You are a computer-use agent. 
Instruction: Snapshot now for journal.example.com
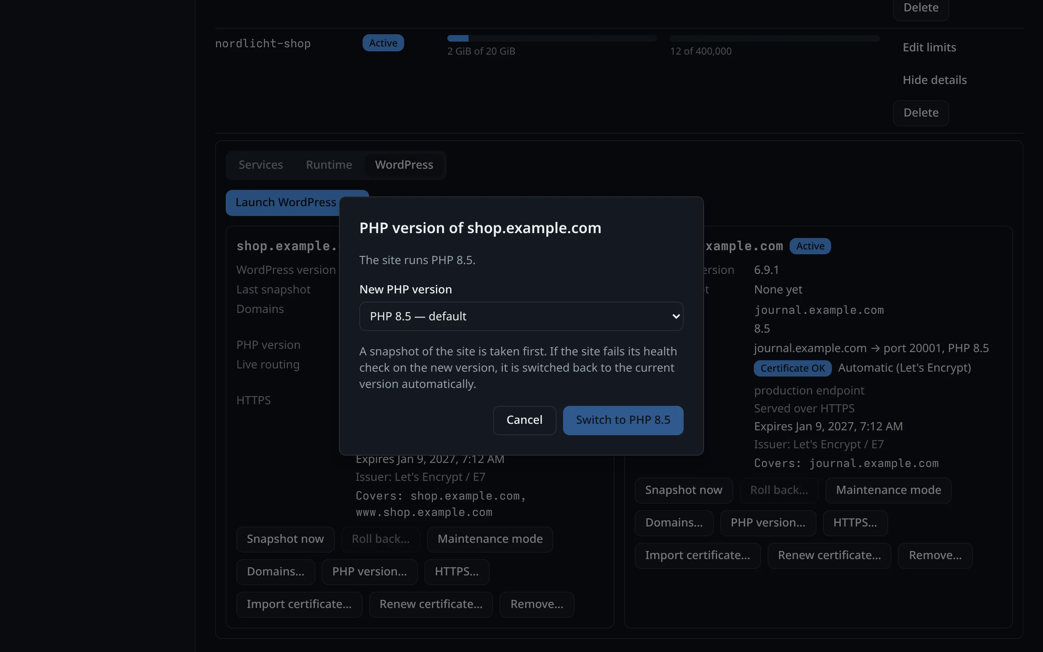(684, 490)
